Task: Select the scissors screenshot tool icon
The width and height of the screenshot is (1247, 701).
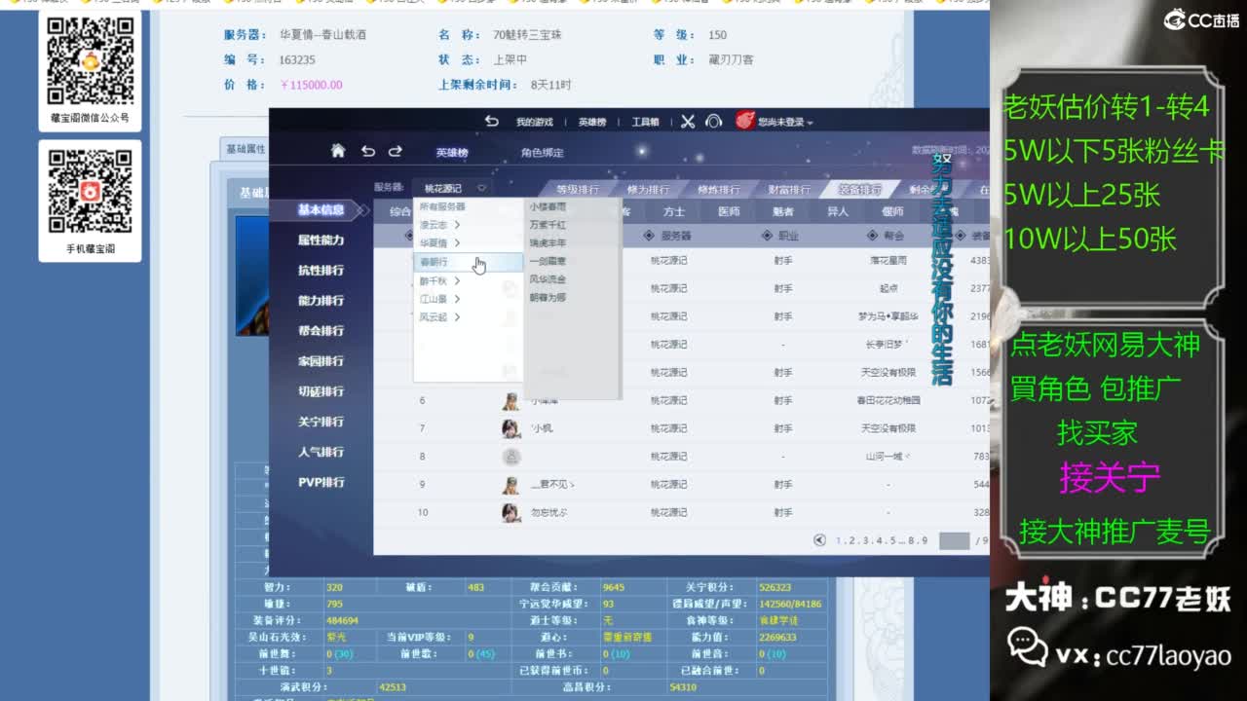Action: [x=691, y=123]
